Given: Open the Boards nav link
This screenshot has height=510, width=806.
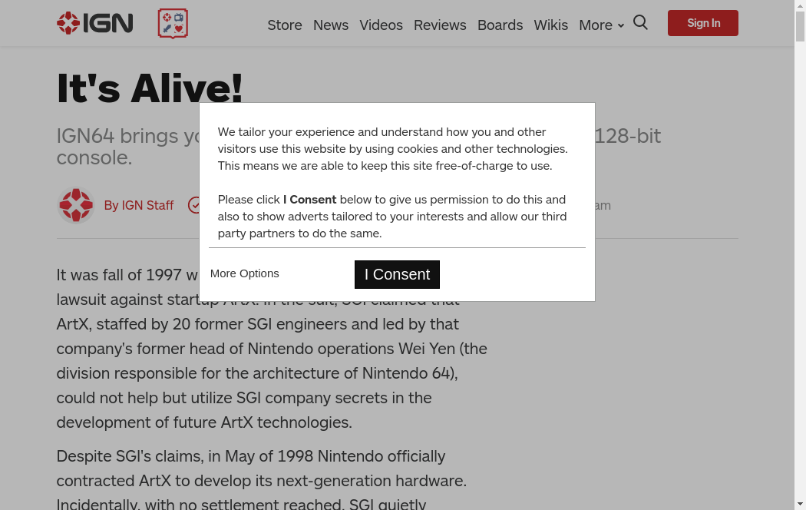Looking at the screenshot, I should point(500,25).
